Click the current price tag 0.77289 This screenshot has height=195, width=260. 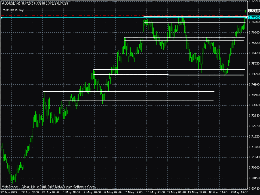pyautogui.click(x=254, y=11)
